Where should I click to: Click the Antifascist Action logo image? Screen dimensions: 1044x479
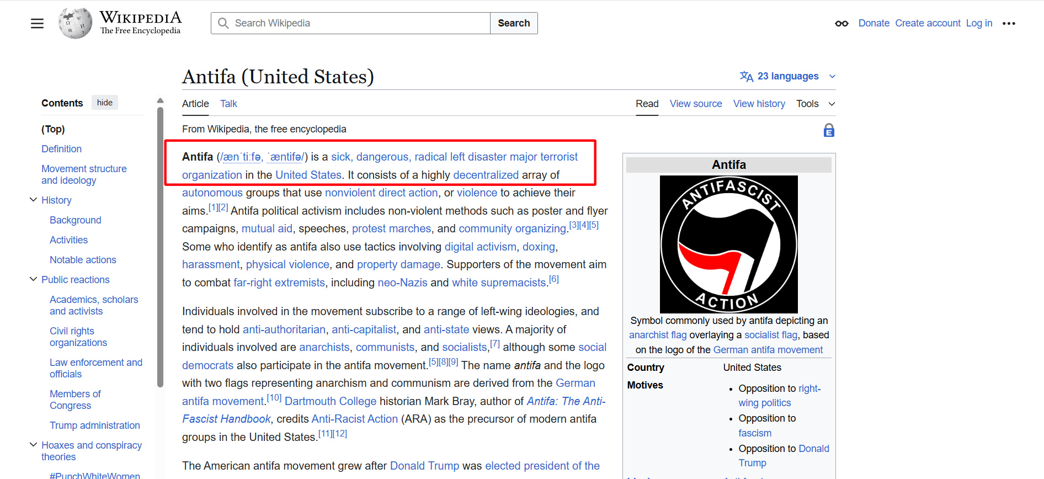728,244
